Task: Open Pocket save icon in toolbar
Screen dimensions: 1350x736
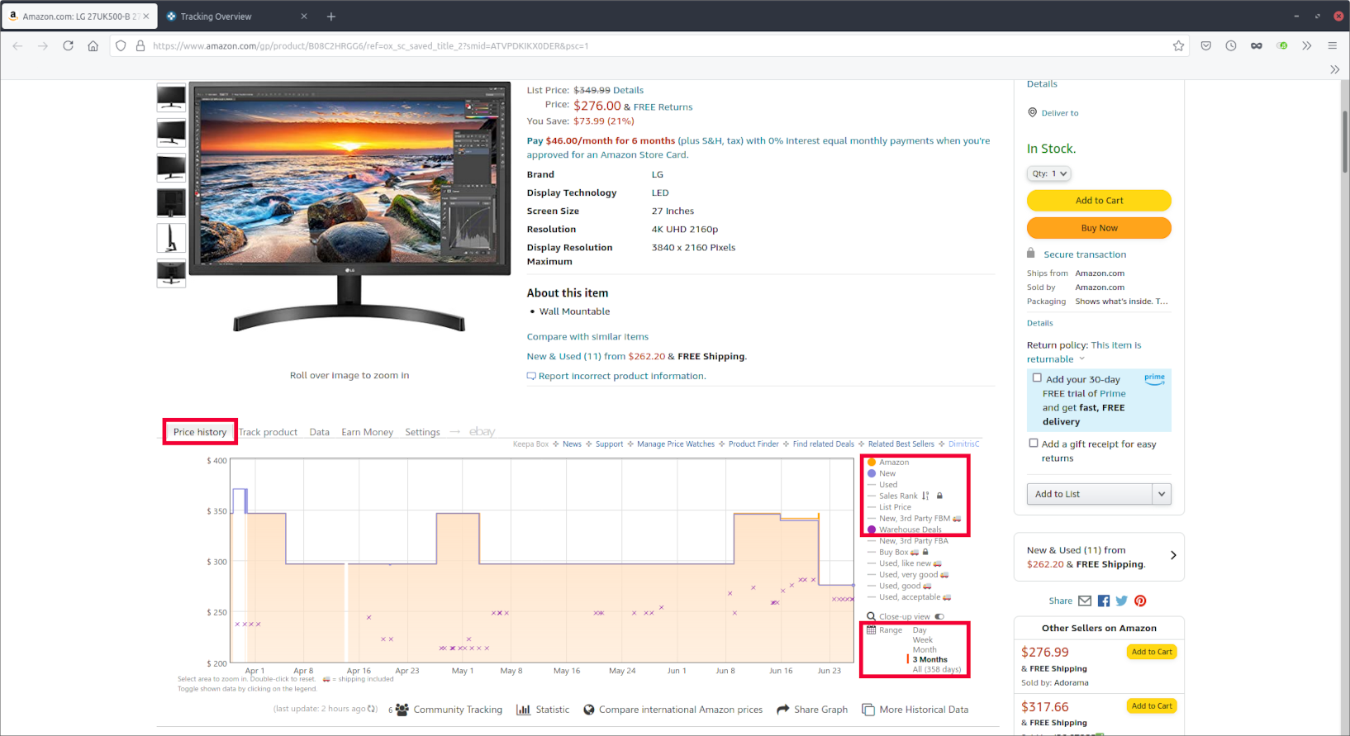Action: click(x=1206, y=45)
